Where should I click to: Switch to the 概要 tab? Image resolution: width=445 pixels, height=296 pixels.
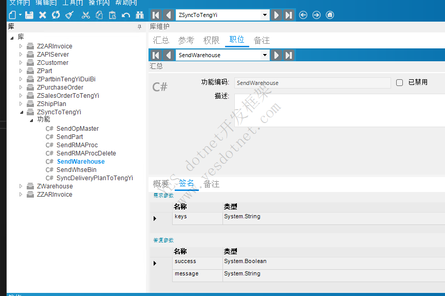point(161,184)
